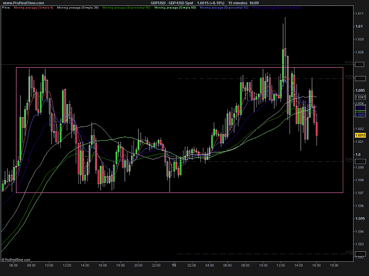This screenshot has width=369, height=276.
Task: Click the 1.6045 moving average price tag
Action: [x=360, y=97]
